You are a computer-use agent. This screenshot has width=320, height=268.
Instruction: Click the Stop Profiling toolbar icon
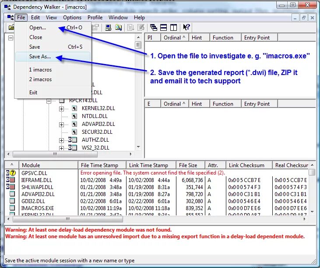point(141,27)
